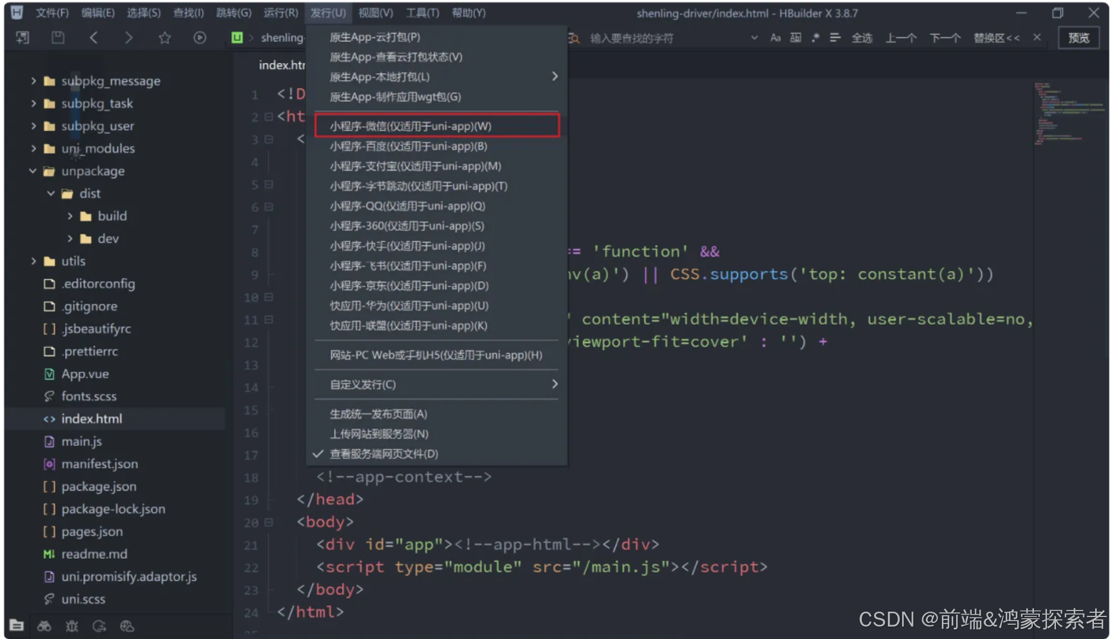Click the HBuilder logo icon in title bar

17,12
